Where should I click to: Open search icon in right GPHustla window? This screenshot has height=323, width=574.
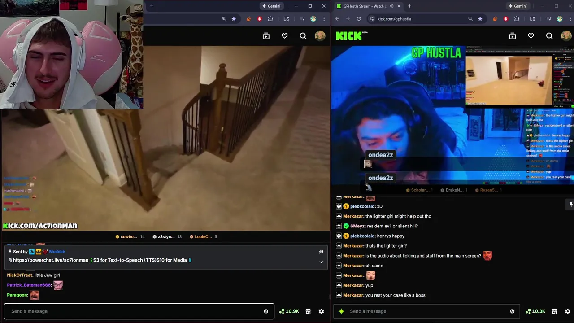(549, 36)
